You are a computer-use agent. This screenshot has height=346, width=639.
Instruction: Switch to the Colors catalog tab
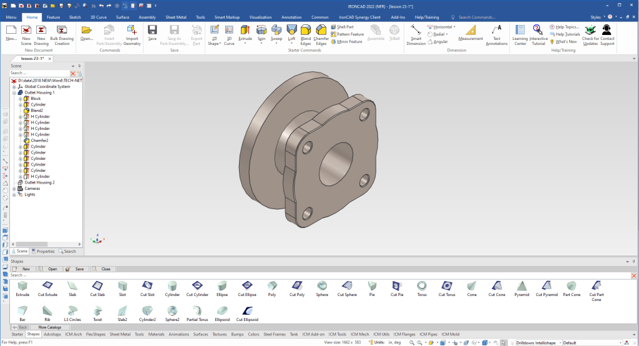pos(253,334)
